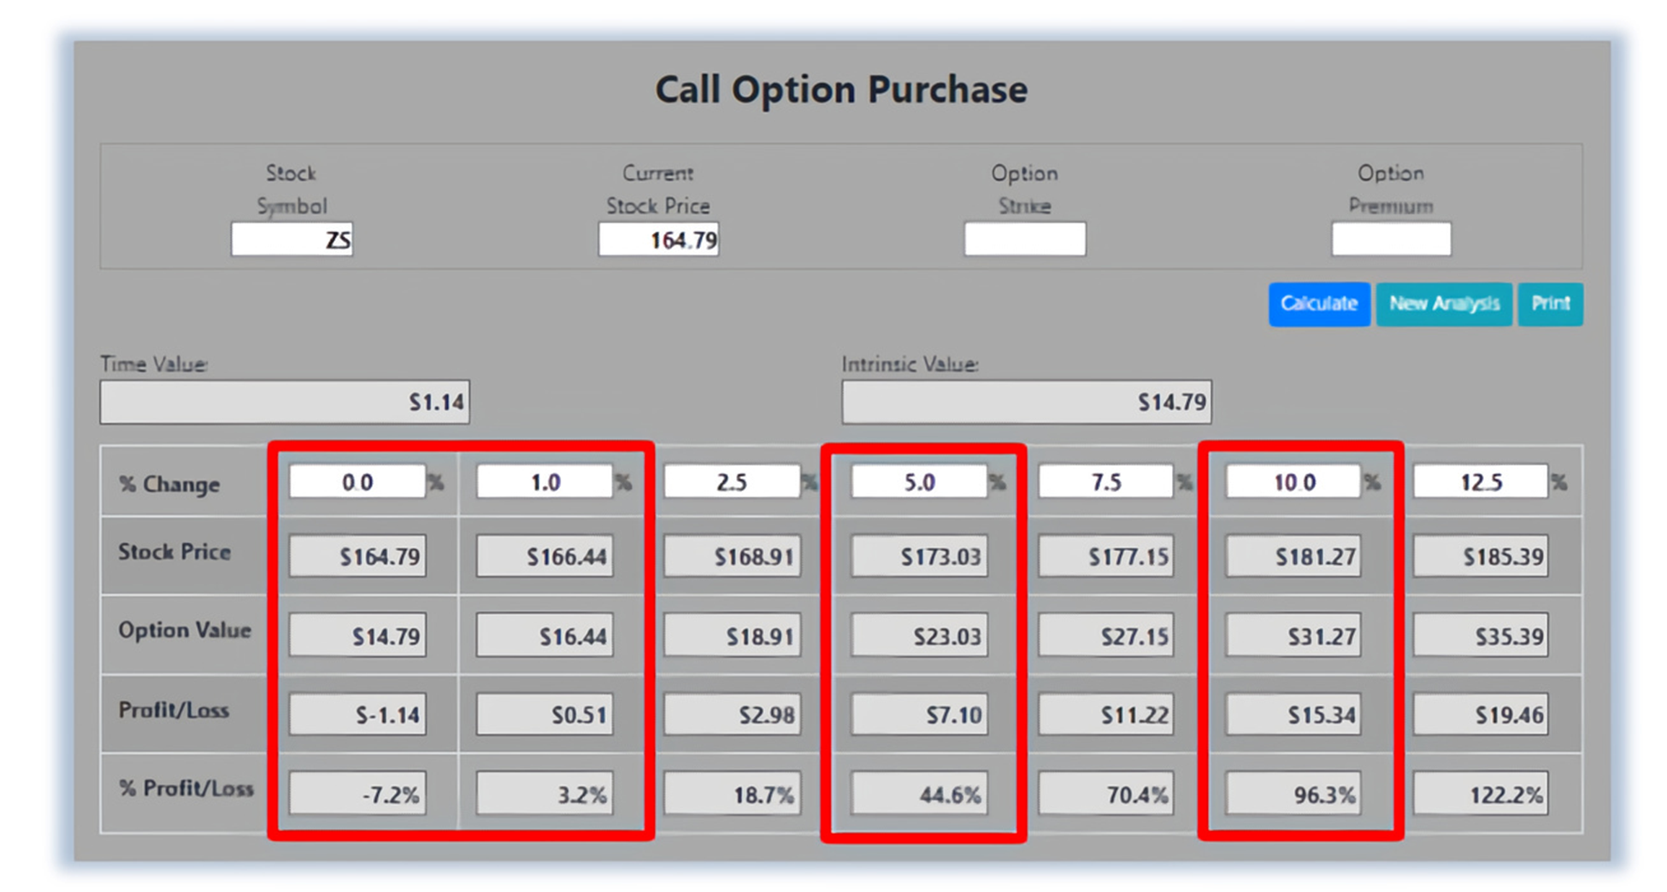Focus the Stock Symbol field

pyautogui.click(x=292, y=239)
